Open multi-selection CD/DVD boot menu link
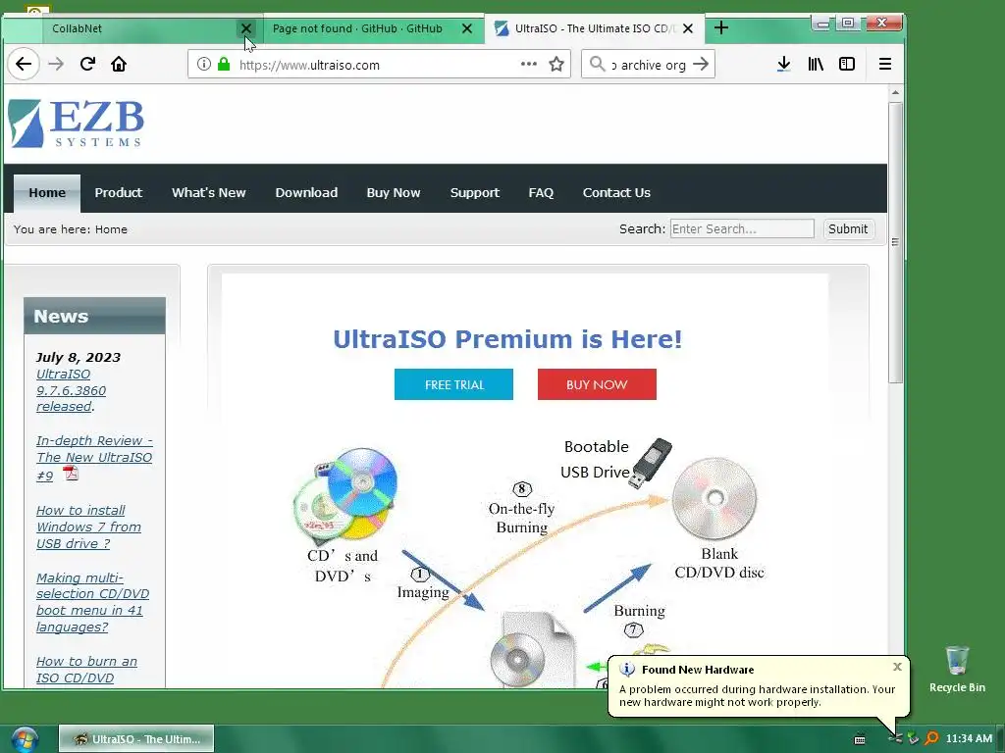This screenshot has height=753, width=1005. pos(92,603)
